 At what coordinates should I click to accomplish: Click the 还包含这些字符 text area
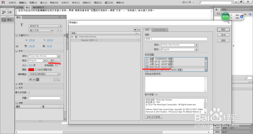click(x=176, y=84)
